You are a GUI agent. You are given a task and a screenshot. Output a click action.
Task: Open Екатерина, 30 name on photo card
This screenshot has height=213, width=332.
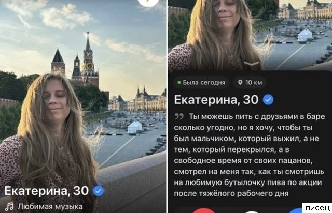tap(46, 191)
